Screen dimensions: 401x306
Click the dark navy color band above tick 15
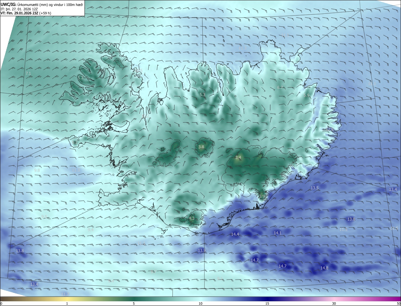pyautogui.click(x=267, y=299)
